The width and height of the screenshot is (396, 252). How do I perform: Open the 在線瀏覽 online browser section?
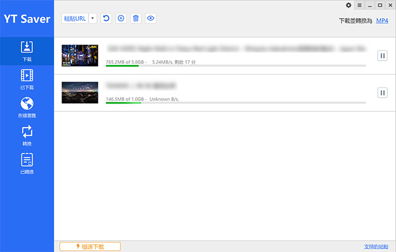[x=27, y=108]
